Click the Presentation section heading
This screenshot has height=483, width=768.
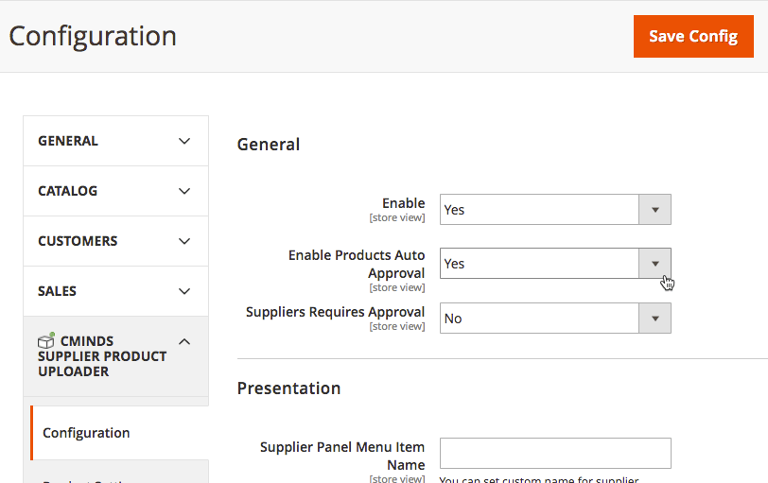(288, 388)
